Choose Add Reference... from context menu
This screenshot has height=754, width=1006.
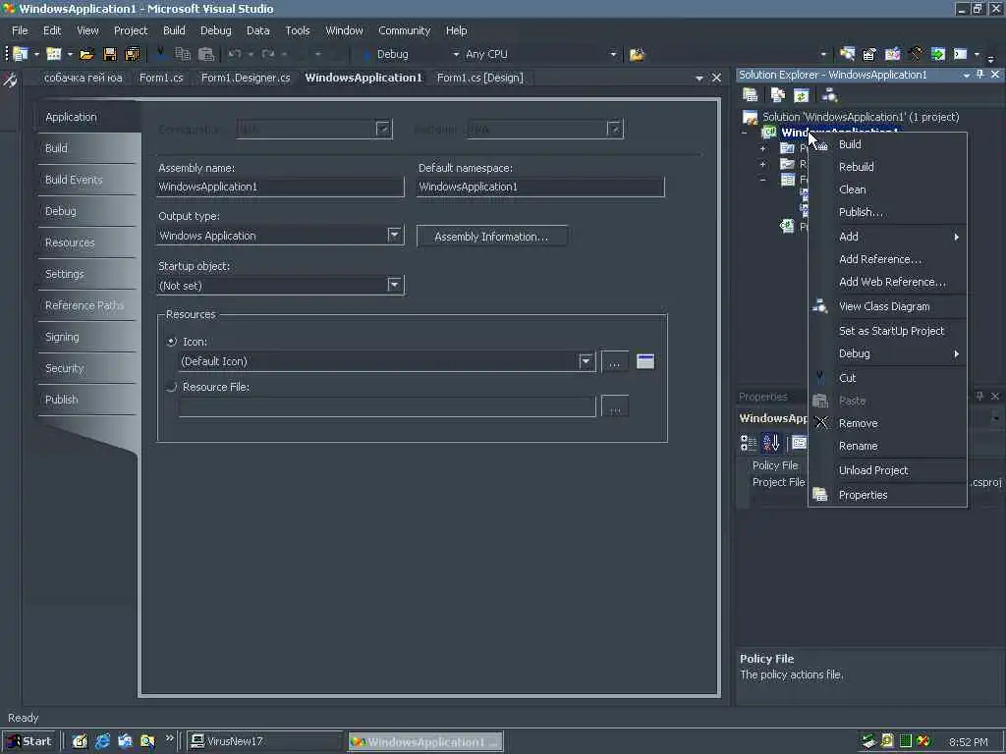pyautogui.click(x=888, y=259)
